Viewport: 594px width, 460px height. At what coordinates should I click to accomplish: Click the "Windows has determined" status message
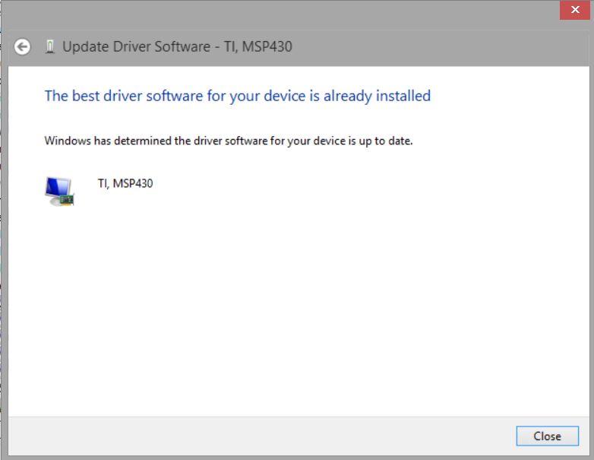[228, 141]
